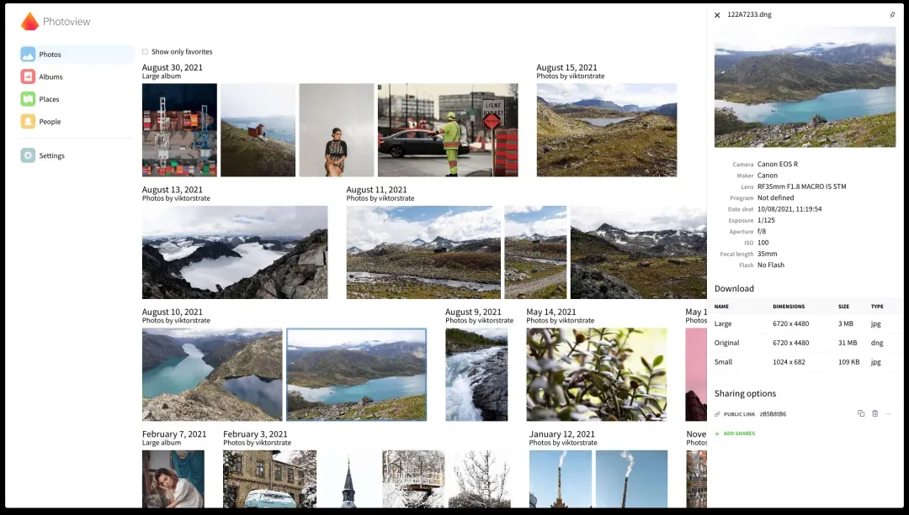Image resolution: width=909 pixels, height=515 pixels.
Task: Select Albums in the sidebar menu
Action: point(77,76)
